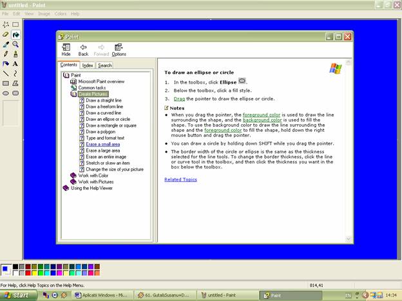
Task: Open the Type and format text topic
Action: (105, 138)
